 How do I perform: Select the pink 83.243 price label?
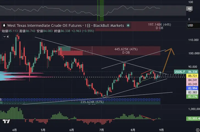[192, 84]
